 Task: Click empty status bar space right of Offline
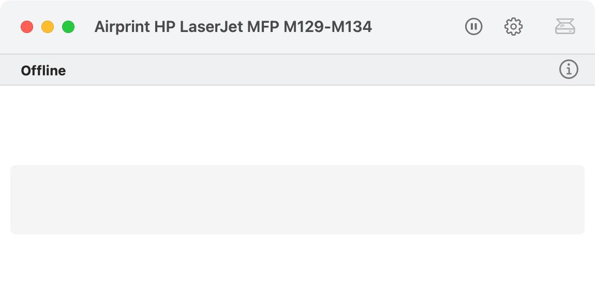(310, 70)
